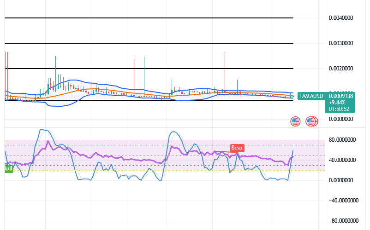Click the −40.0000000 oscillator scale label
Viewport: 370px width, 230px height.
click(343, 201)
